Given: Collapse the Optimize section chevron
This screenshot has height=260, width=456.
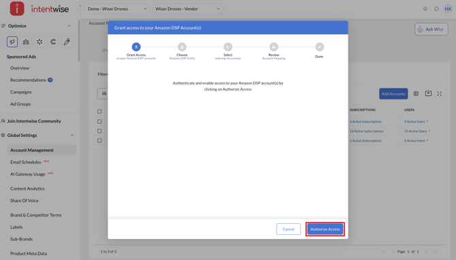Looking at the screenshot, I should click(x=69, y=26).
